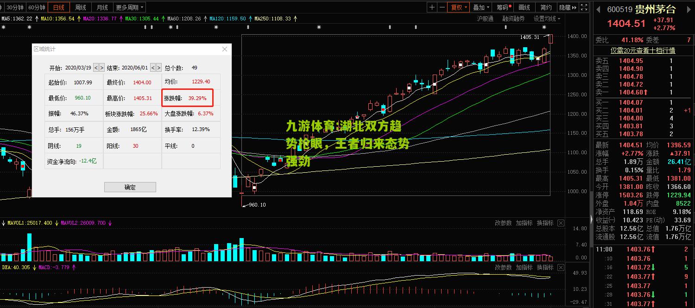Step start date forward with > arrow
This screenshot has height=308, width=695.
[102, 68]
